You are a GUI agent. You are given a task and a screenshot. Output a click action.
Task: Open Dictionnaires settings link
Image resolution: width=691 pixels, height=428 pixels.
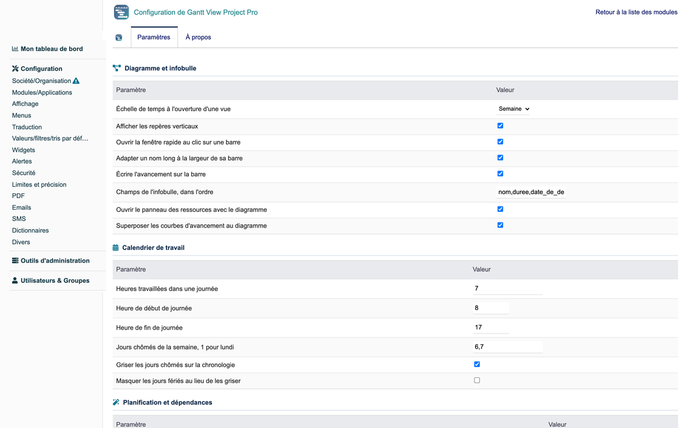coord(31,230)
